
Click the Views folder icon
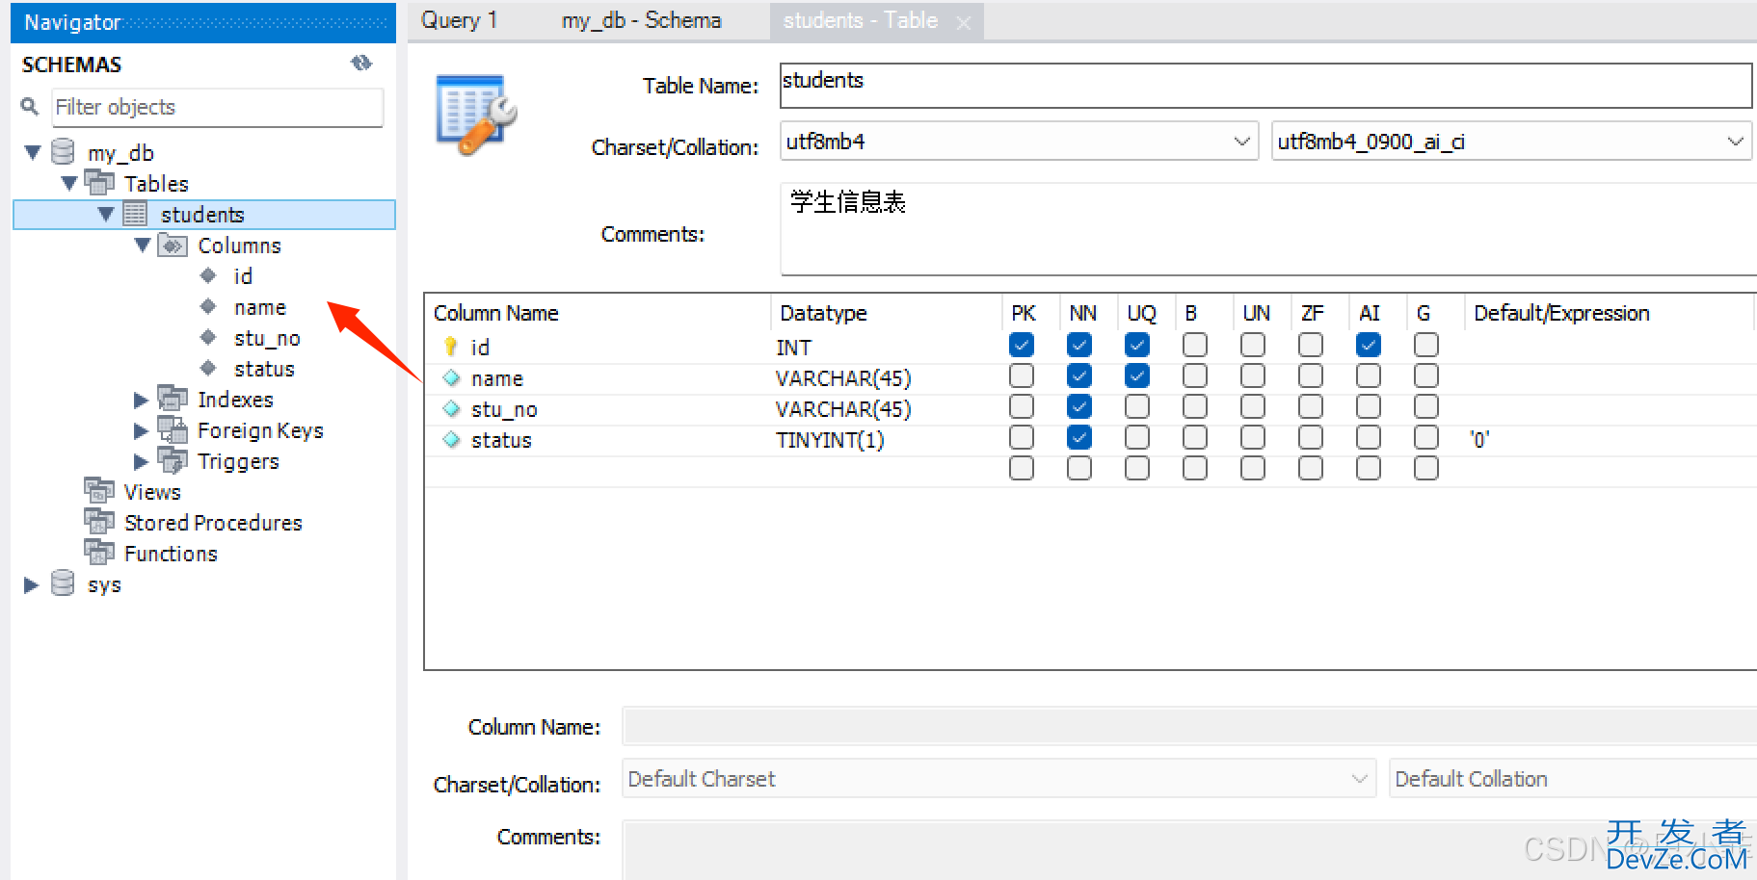pos(99,491)
